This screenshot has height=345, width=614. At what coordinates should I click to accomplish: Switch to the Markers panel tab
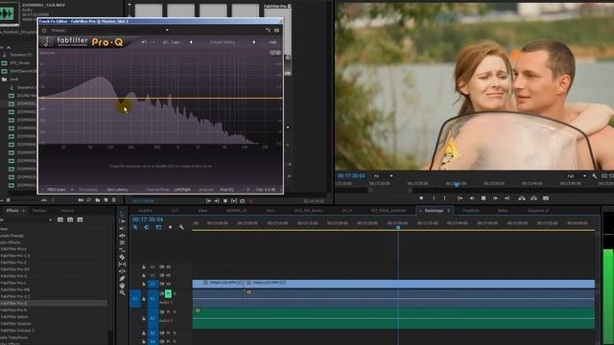(39, 211)
